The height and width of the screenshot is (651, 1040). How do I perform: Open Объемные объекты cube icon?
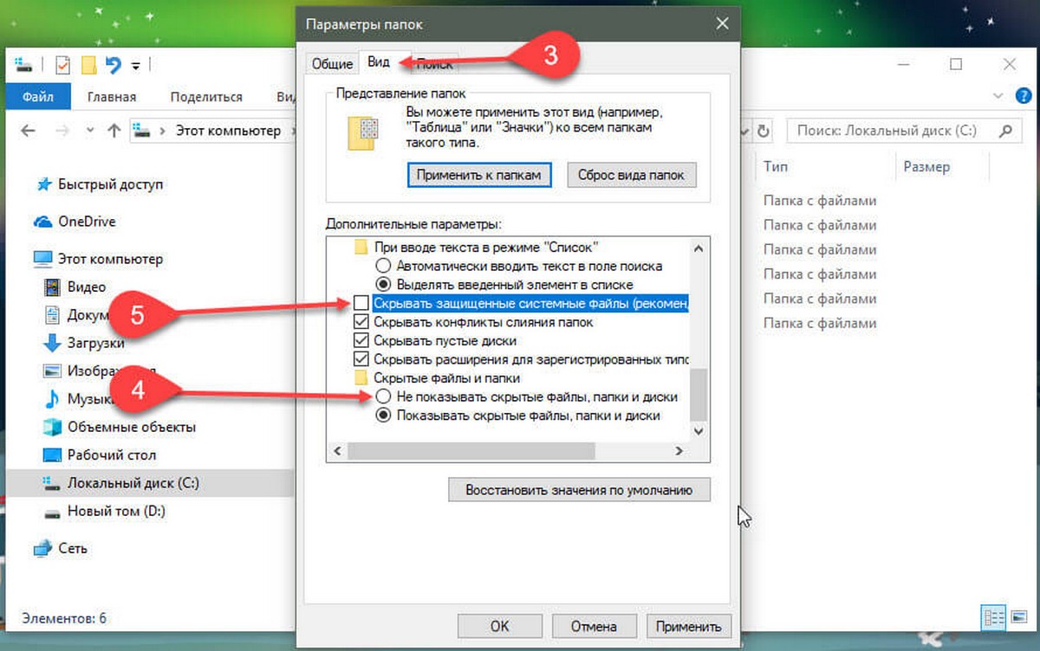click(53, 427)
